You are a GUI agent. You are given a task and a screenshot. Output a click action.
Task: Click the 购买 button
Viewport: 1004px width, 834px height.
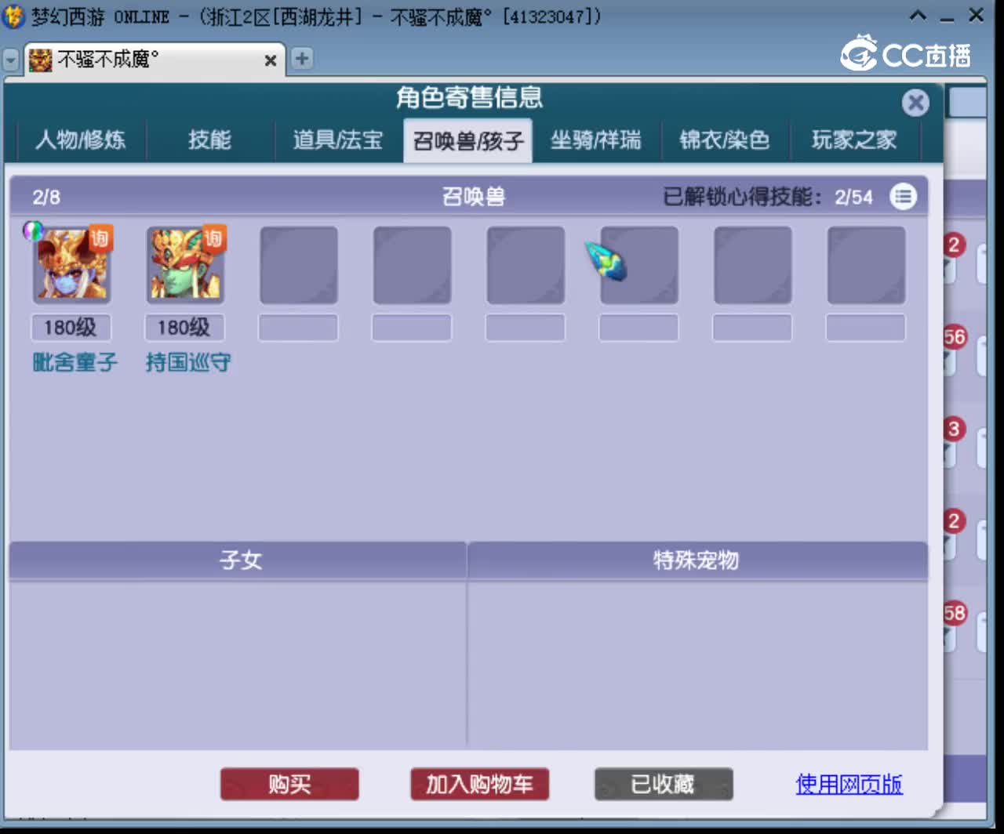(289, 784)
